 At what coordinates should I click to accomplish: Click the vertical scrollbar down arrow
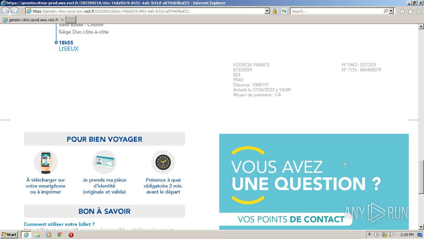pyautogui.click(x=421, y=227)
